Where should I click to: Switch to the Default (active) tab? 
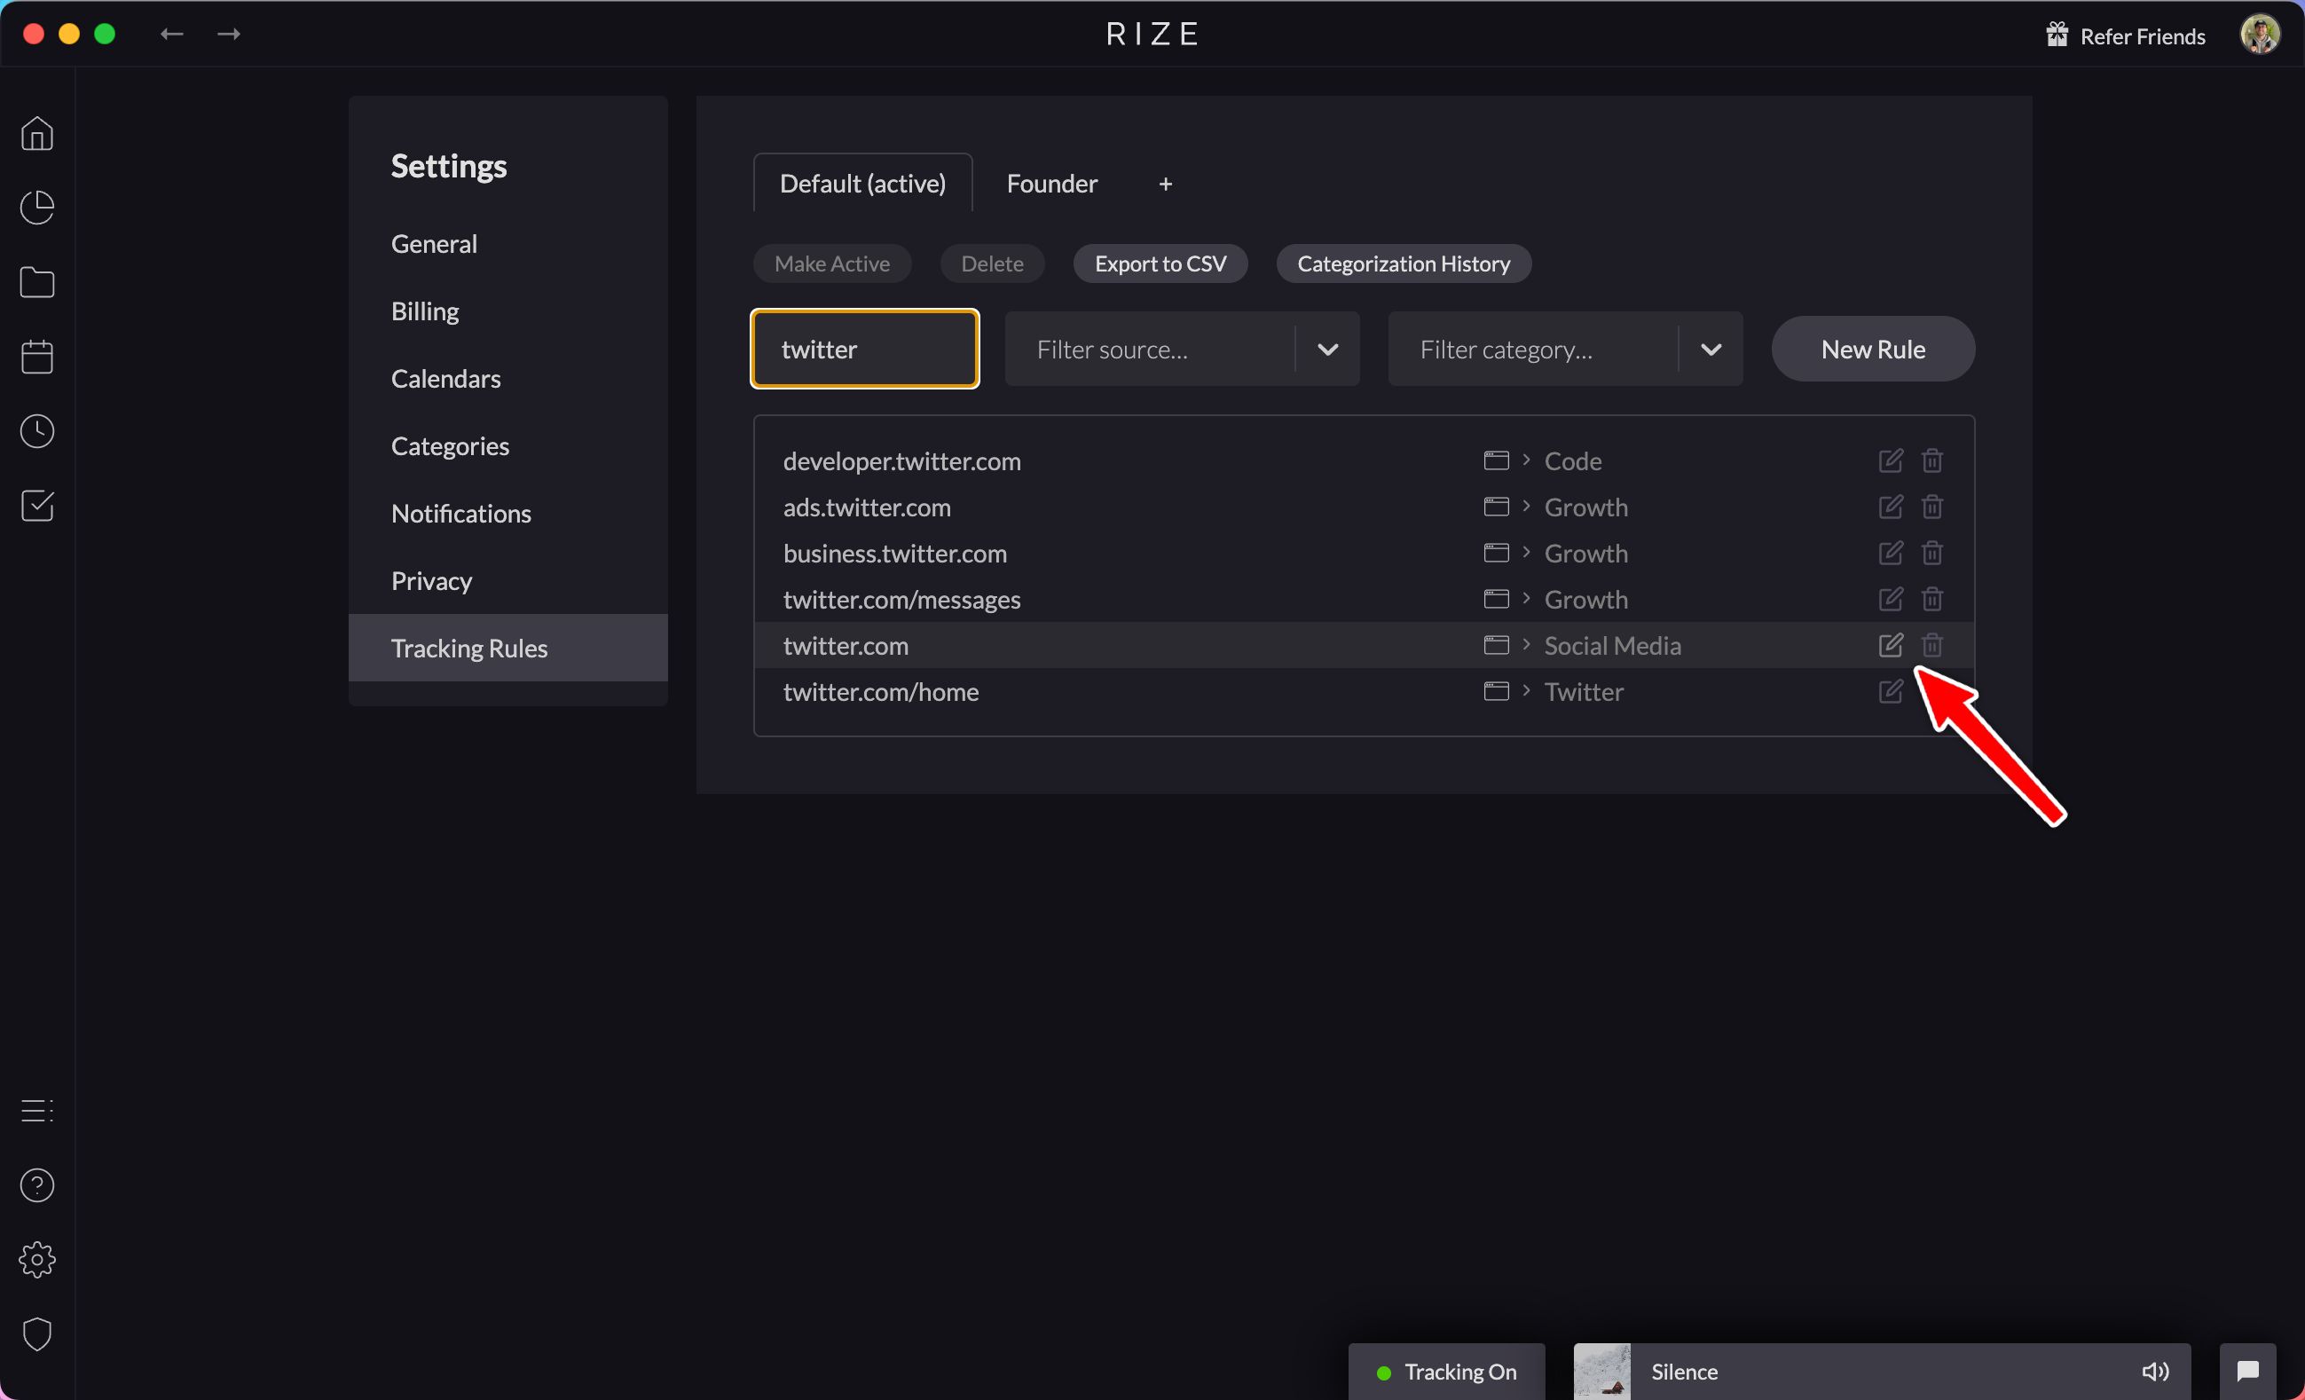coord(862,184)
